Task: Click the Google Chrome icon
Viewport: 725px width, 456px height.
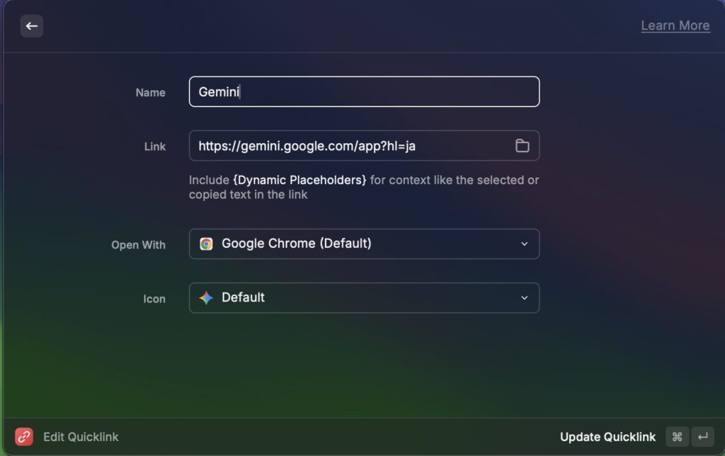Action: (206, 244)
